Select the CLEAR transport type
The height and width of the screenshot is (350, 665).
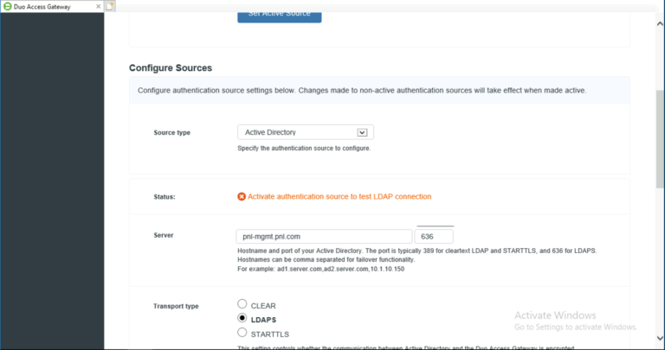pos(242,304)
